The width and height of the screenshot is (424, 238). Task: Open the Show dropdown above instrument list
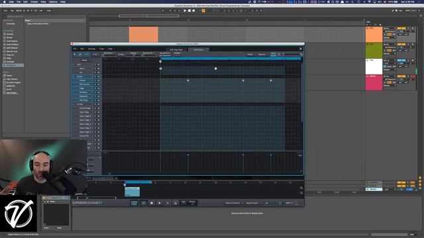pos(86,60)
